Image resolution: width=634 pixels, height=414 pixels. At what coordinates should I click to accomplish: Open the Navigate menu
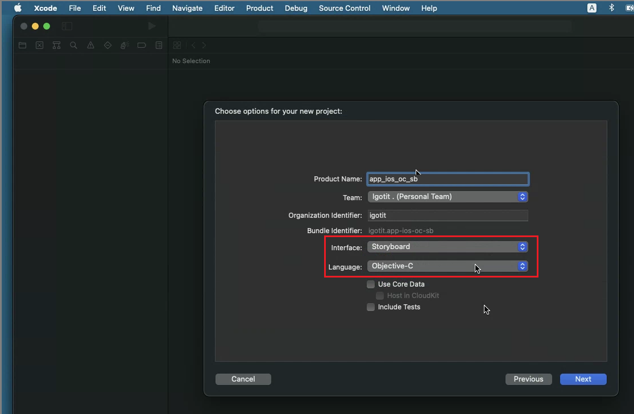[187, 8]
